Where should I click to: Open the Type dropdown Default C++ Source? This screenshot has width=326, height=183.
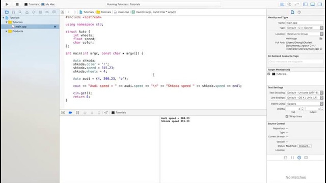point(305,28)
